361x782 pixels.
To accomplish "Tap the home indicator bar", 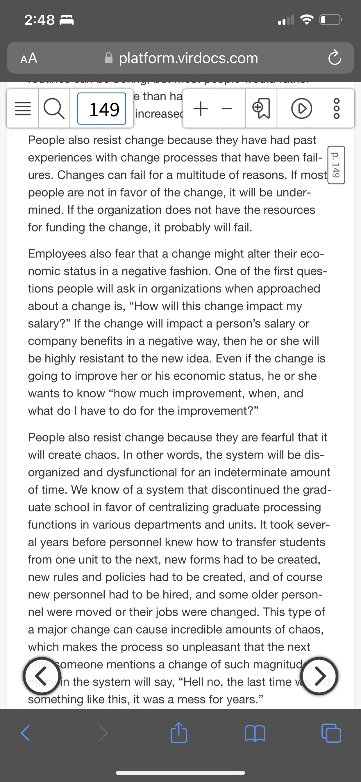I will pos(180,773).
